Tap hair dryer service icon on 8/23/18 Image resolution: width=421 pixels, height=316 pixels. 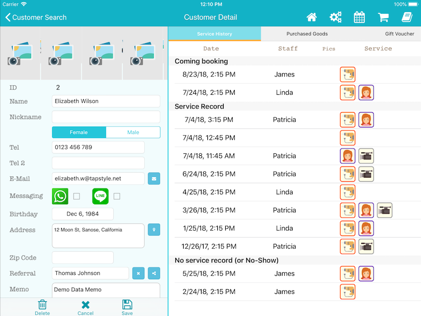pos(348,74)
